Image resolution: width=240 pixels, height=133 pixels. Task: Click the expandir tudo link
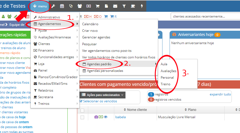(x=220, y=94)
